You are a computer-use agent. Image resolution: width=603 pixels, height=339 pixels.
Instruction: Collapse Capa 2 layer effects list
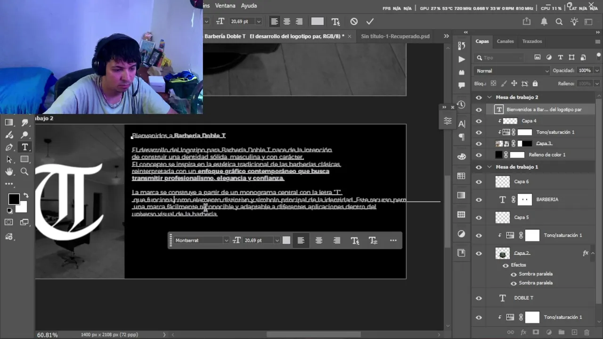[x=593, y=253]
